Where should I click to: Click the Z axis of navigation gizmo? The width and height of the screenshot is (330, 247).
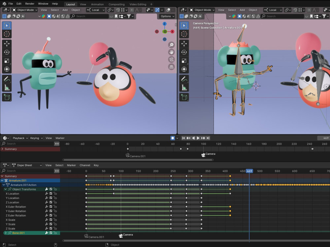click(x=165, y=24)
